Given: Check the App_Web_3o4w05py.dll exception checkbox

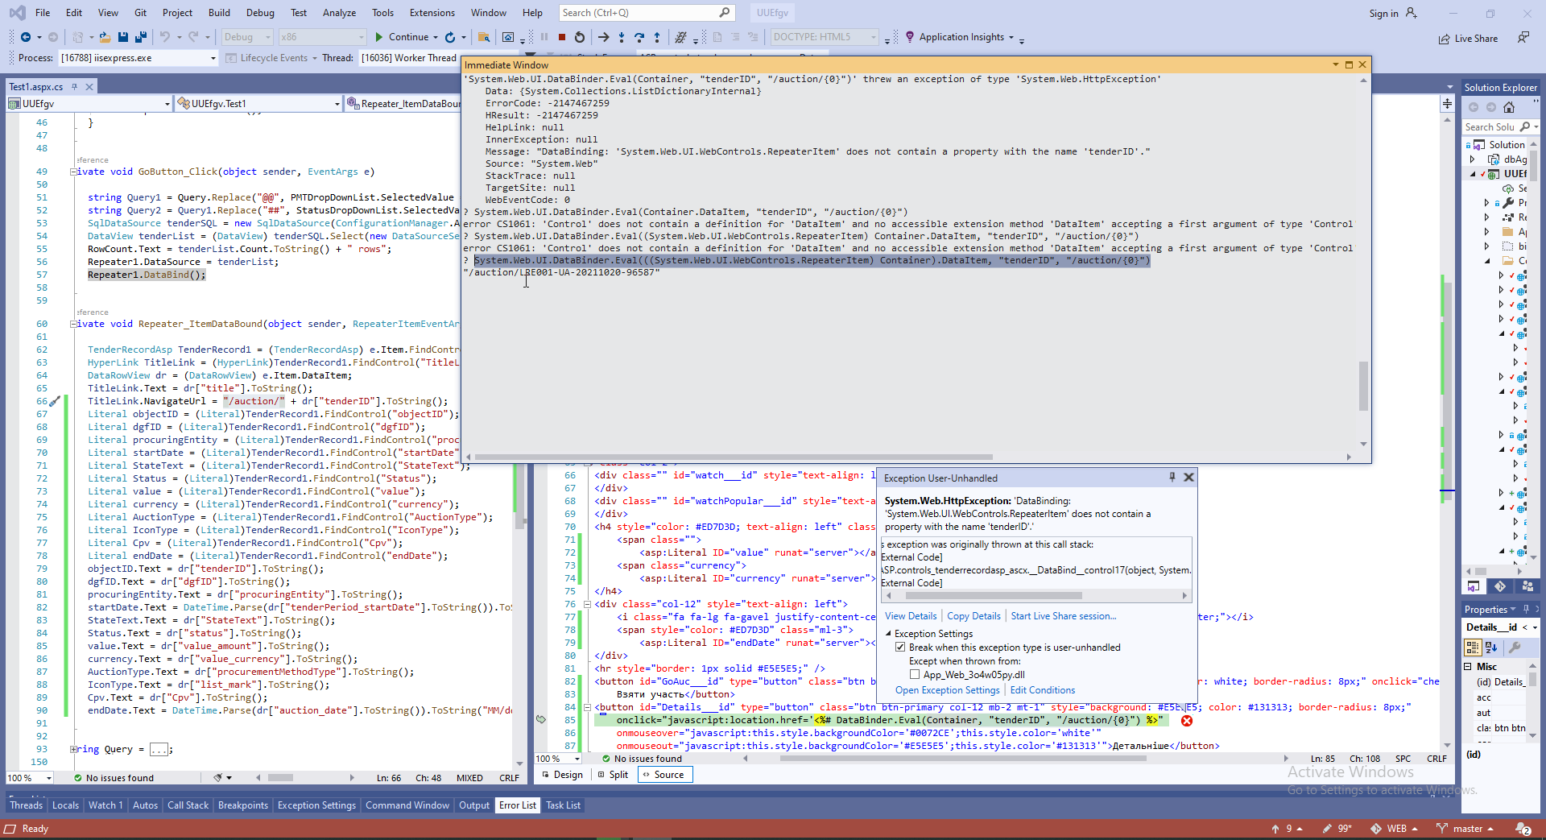Looking at the screenshot, I should [915, 675].
